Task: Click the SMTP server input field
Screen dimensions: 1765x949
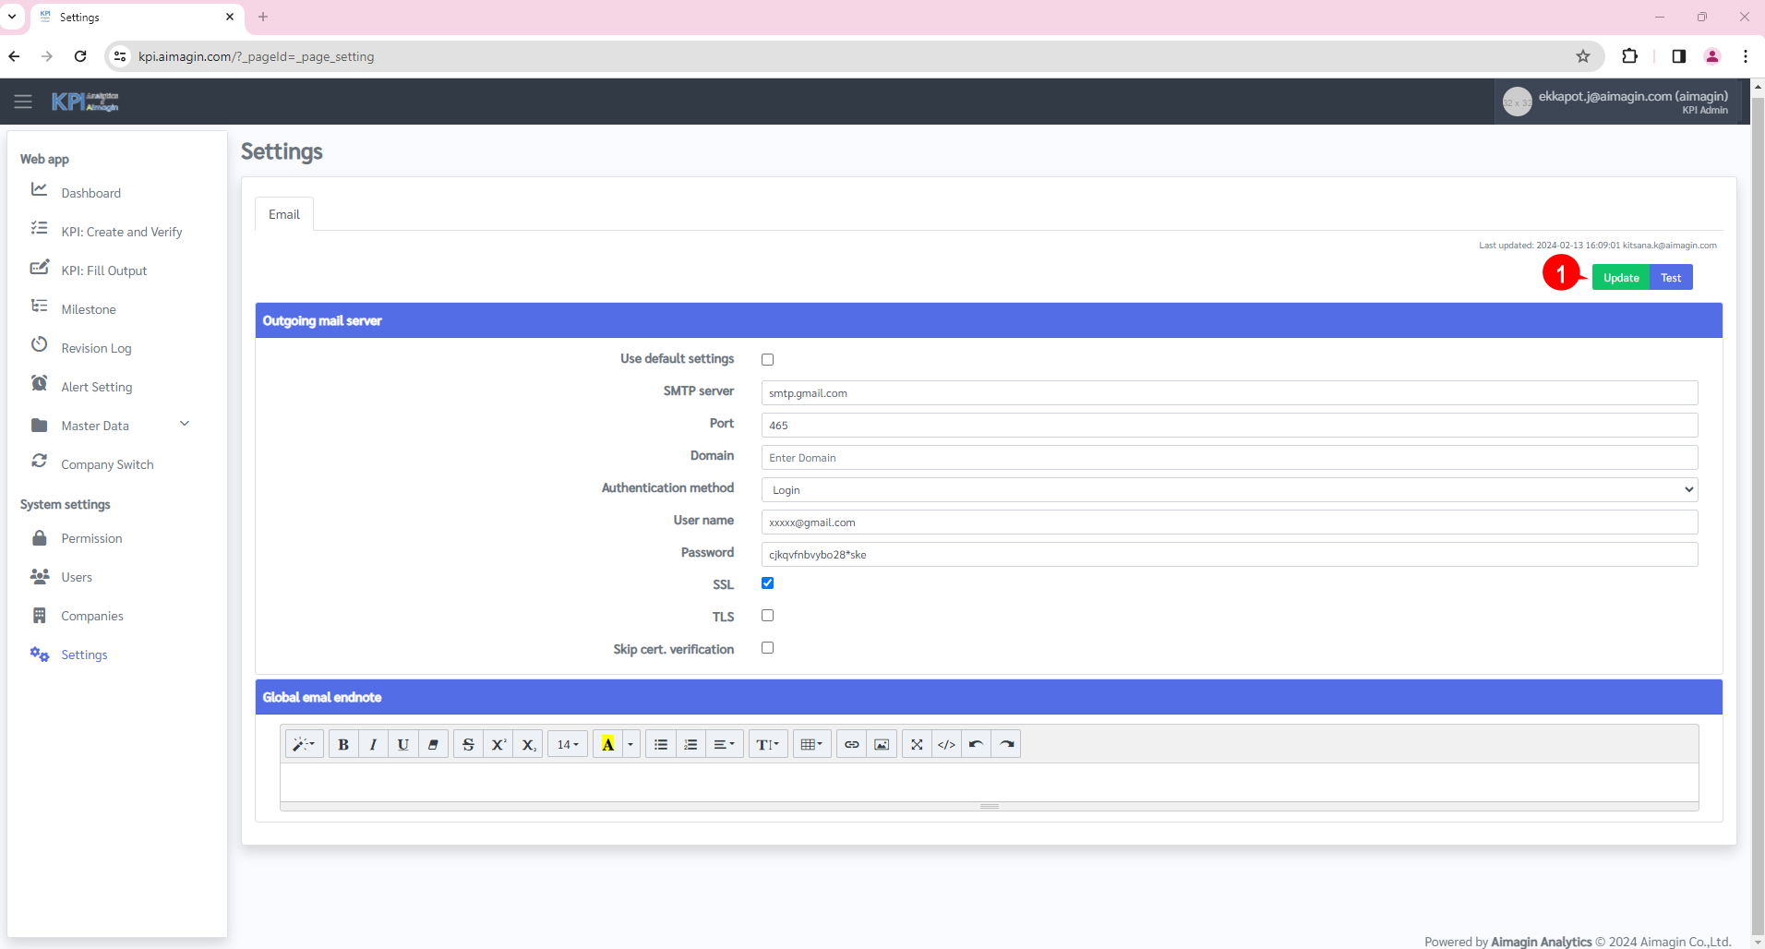Action: [x=1228, y=392]
